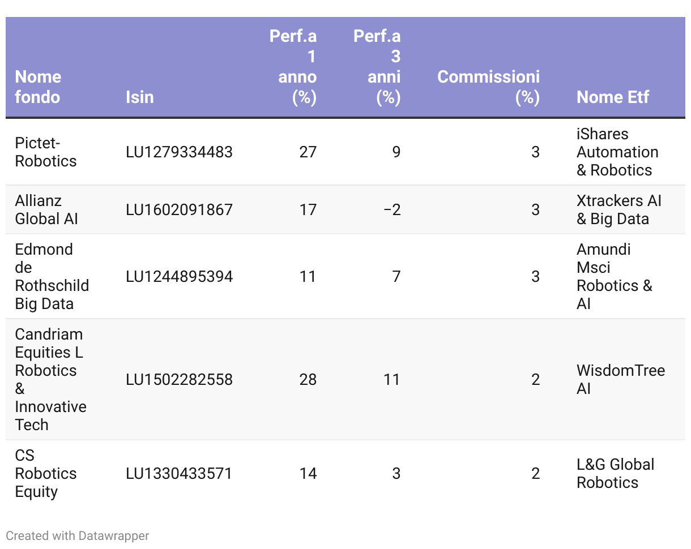Image resolution: width=691 pixels, height=549 pixels.
Task: Click the Perf.a 1 anno header
Action: 293,67
